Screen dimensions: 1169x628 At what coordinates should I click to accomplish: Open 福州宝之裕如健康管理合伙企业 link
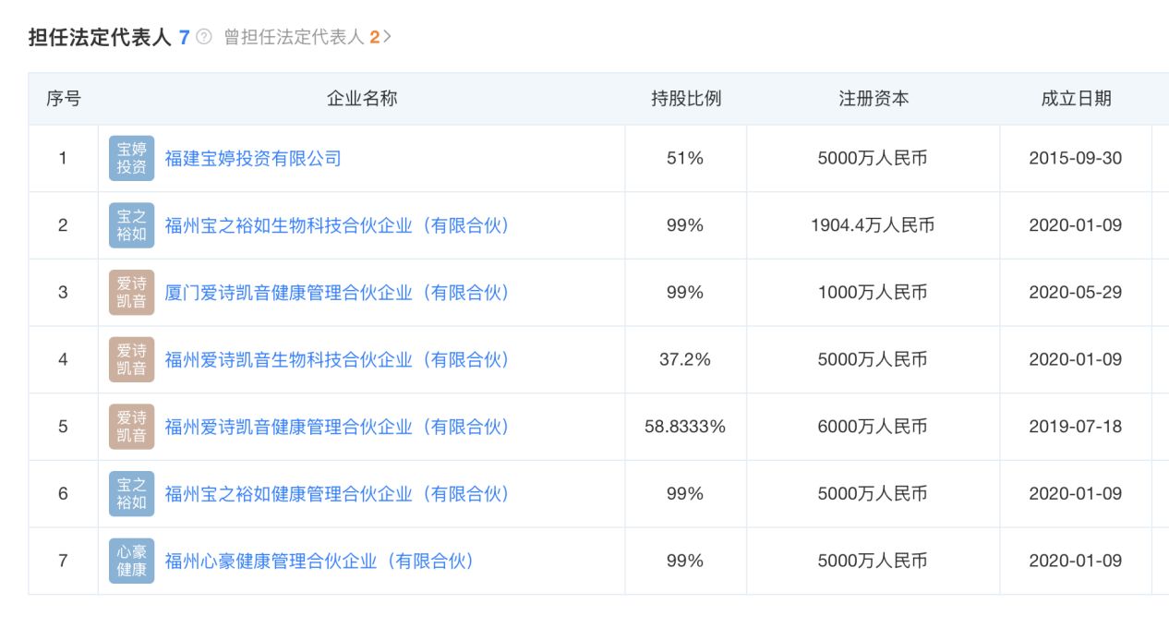coord(337,494)
